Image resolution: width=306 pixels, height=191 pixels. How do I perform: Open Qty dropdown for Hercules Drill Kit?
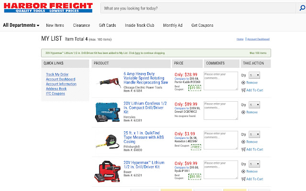[x=254, y=105]
